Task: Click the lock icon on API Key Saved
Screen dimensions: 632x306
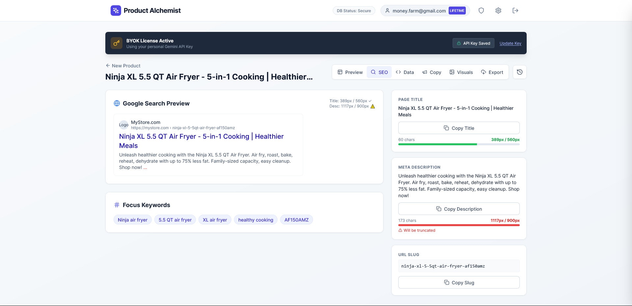Action: [459, 43]
